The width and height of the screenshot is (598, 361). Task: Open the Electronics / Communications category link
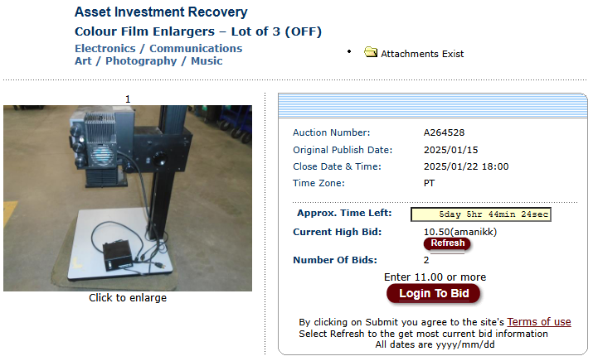pos(158,48)
